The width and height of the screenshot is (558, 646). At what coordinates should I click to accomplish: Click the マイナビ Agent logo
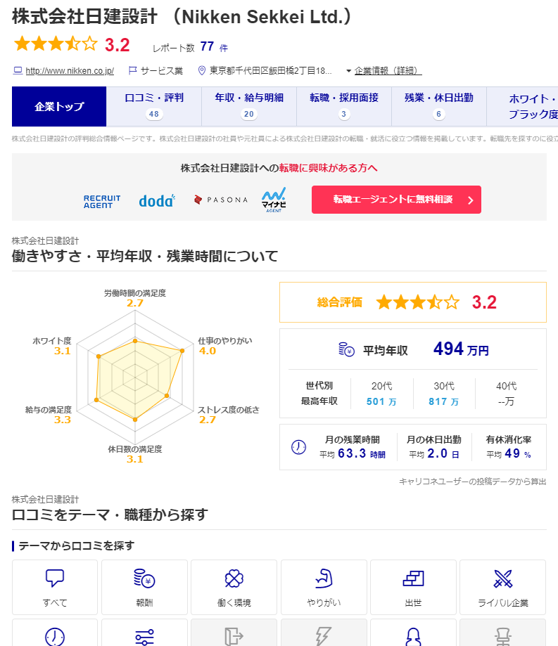click(274, 200)
